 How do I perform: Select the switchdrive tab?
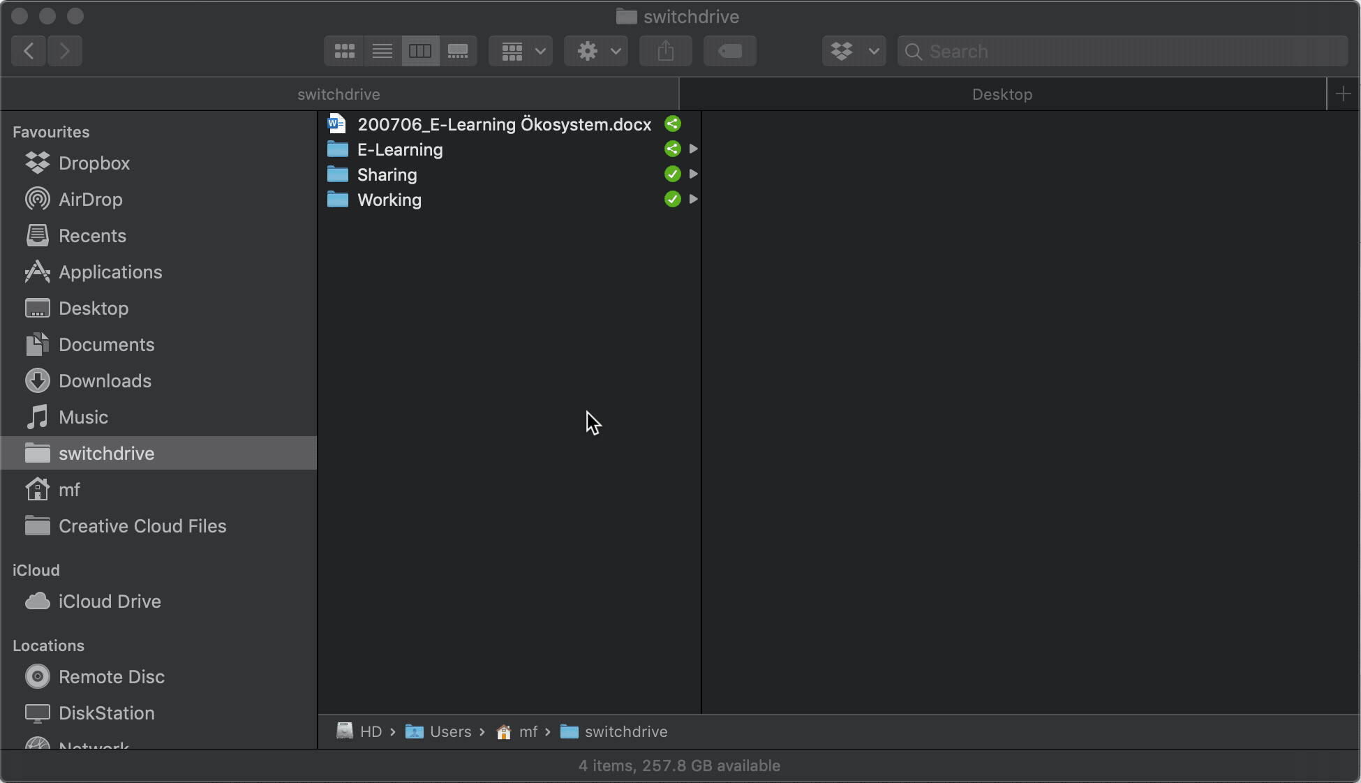point(339,94)
